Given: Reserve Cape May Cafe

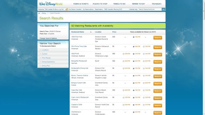Looking at the screenshot, I should pyautogui.click(x=158, y=91).
